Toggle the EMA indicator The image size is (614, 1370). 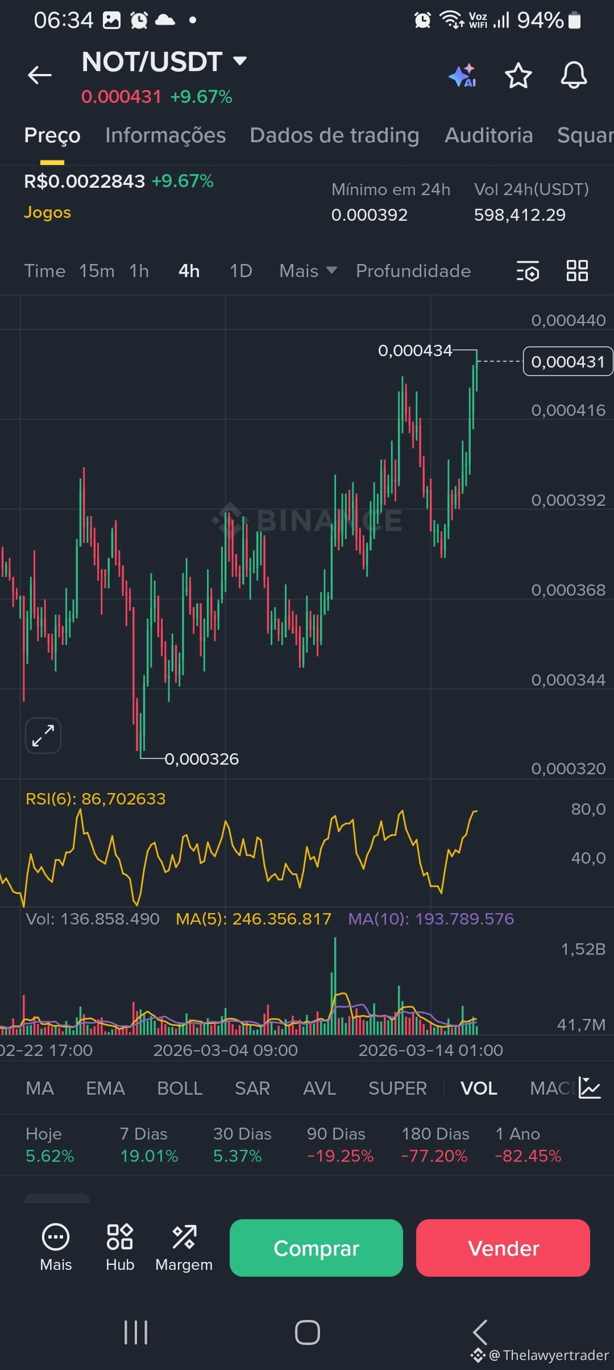pyautogui.click(x=105, y=1088)
